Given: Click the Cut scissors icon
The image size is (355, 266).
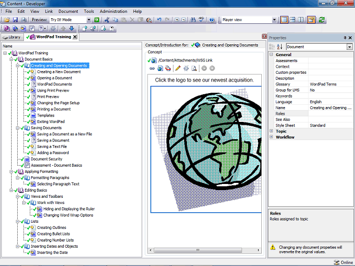Looking at the screenshot, I should (x=107, y=20).
